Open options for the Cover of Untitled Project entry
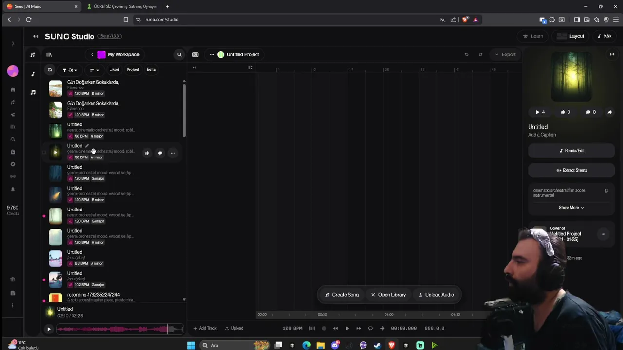Screen dimensions: 623x350 tap(603, 234)
